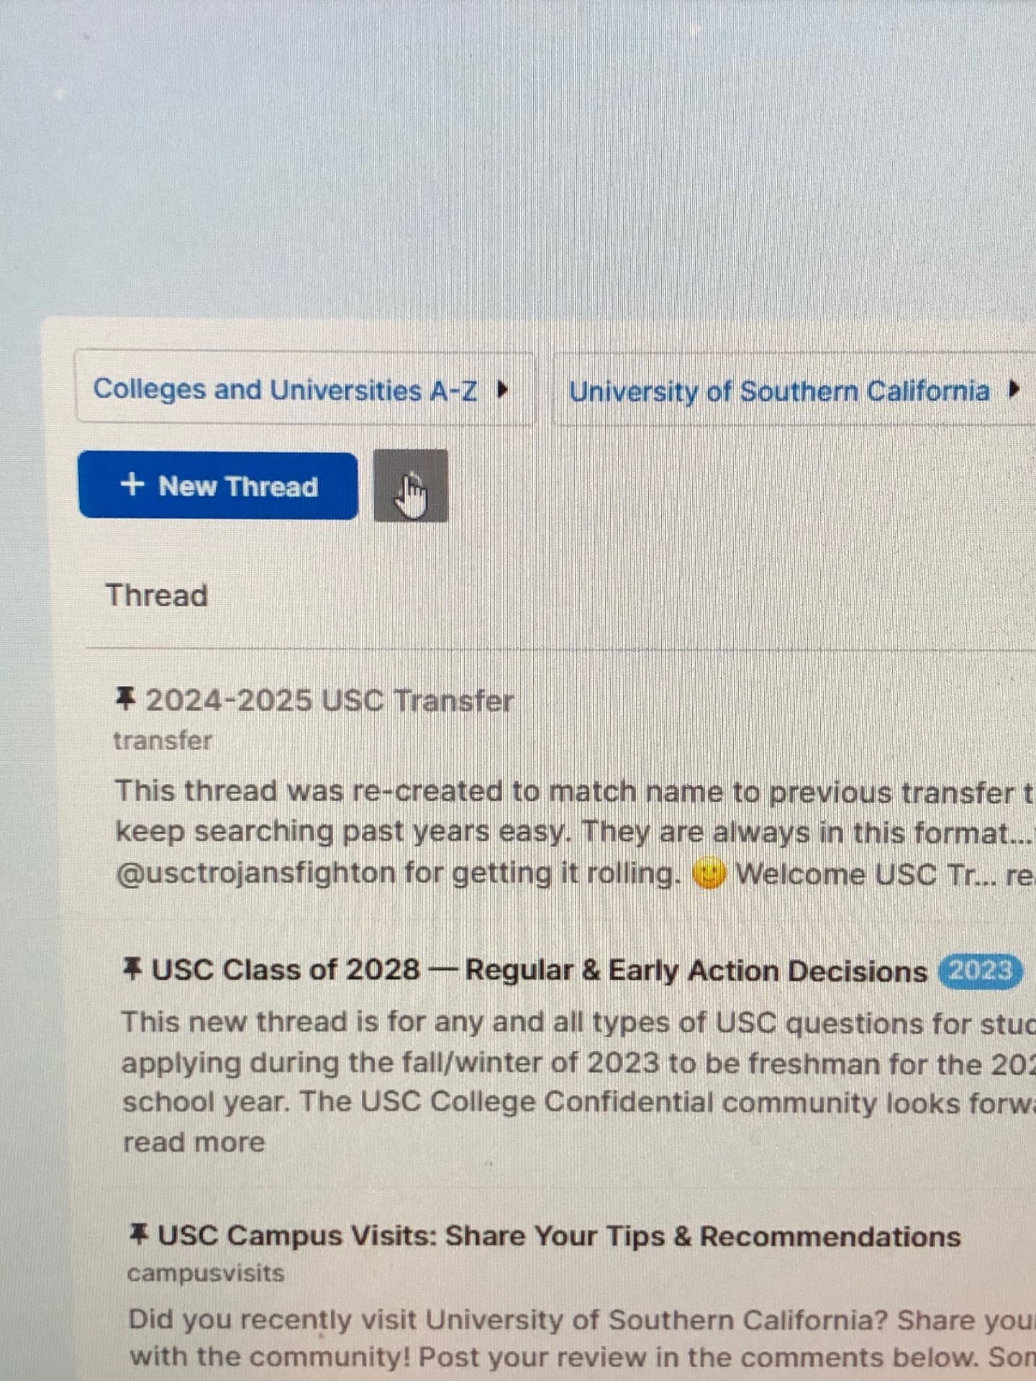The height and width of the screenshot is (1381, 1036).
Task: Open USC Campus Visits tips thread
Action: [558, 1236]
